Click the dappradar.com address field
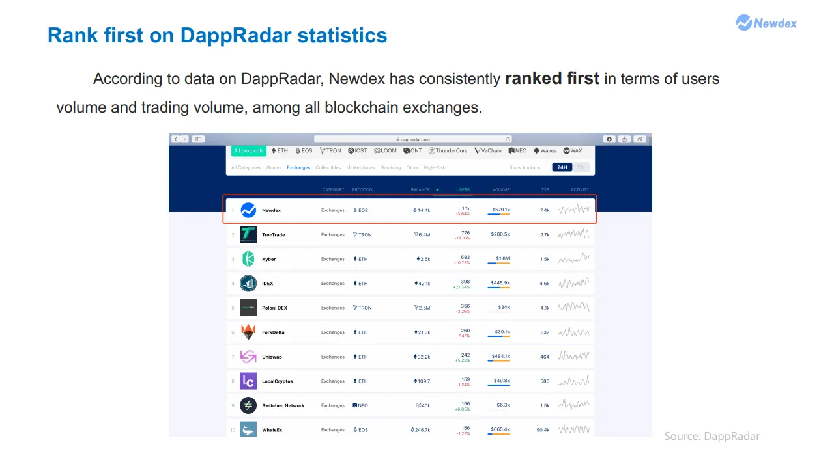Viewport: 819px width, 460px height. pos(413,139)
